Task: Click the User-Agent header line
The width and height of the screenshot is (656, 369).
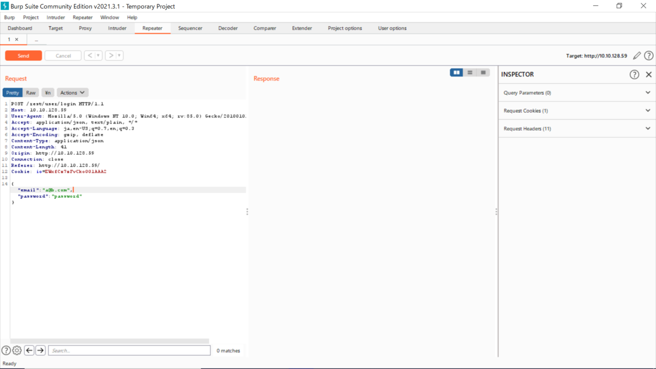Action: [128, 116]
